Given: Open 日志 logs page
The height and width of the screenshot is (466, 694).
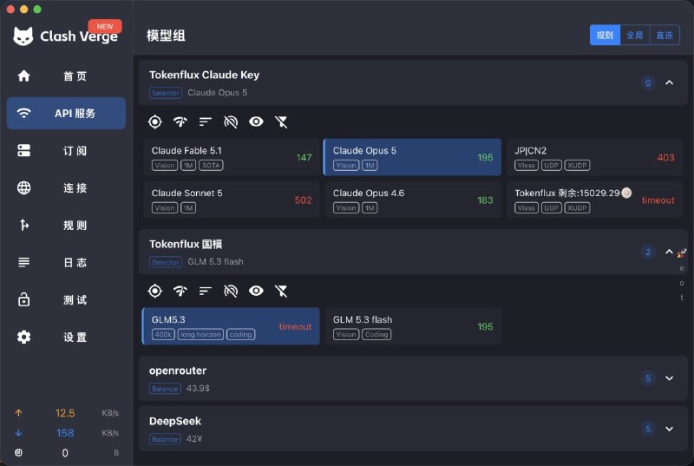Looking at the screenshot, I should (x=67, y=262).
